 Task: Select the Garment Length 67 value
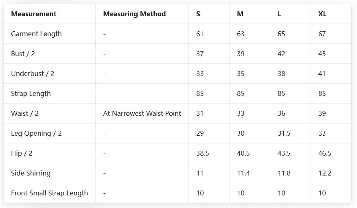(322, 34)
